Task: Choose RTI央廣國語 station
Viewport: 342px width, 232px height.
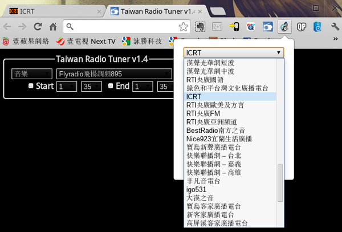Action: click(x=230, y=80)
